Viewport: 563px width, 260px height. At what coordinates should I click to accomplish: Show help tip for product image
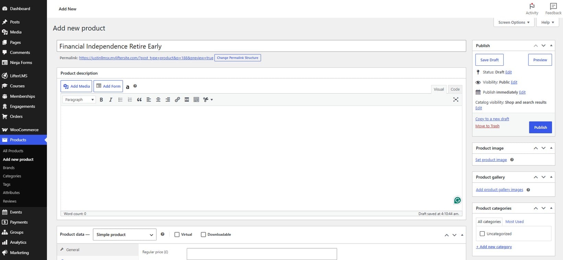[x=512, y=160]
